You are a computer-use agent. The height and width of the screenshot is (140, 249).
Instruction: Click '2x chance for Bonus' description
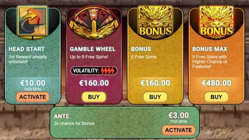(74, 123)
